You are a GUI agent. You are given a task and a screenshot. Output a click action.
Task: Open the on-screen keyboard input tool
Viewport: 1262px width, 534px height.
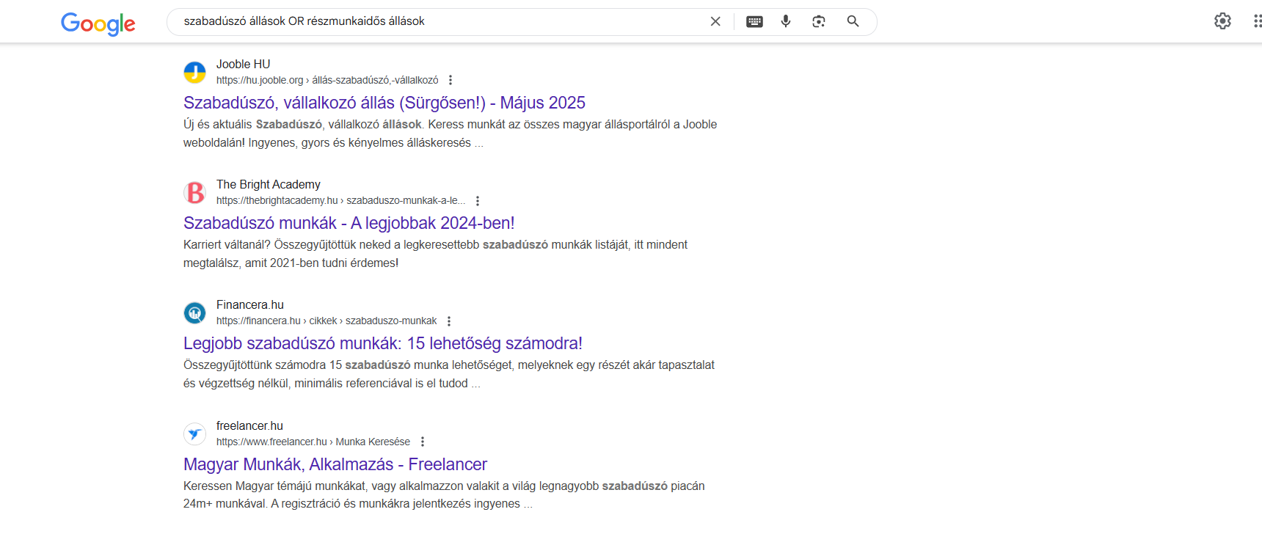[754, 21]
